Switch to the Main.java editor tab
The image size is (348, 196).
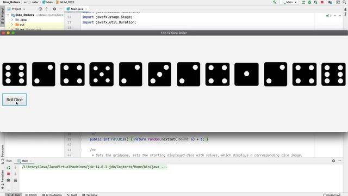pos(77,9)
